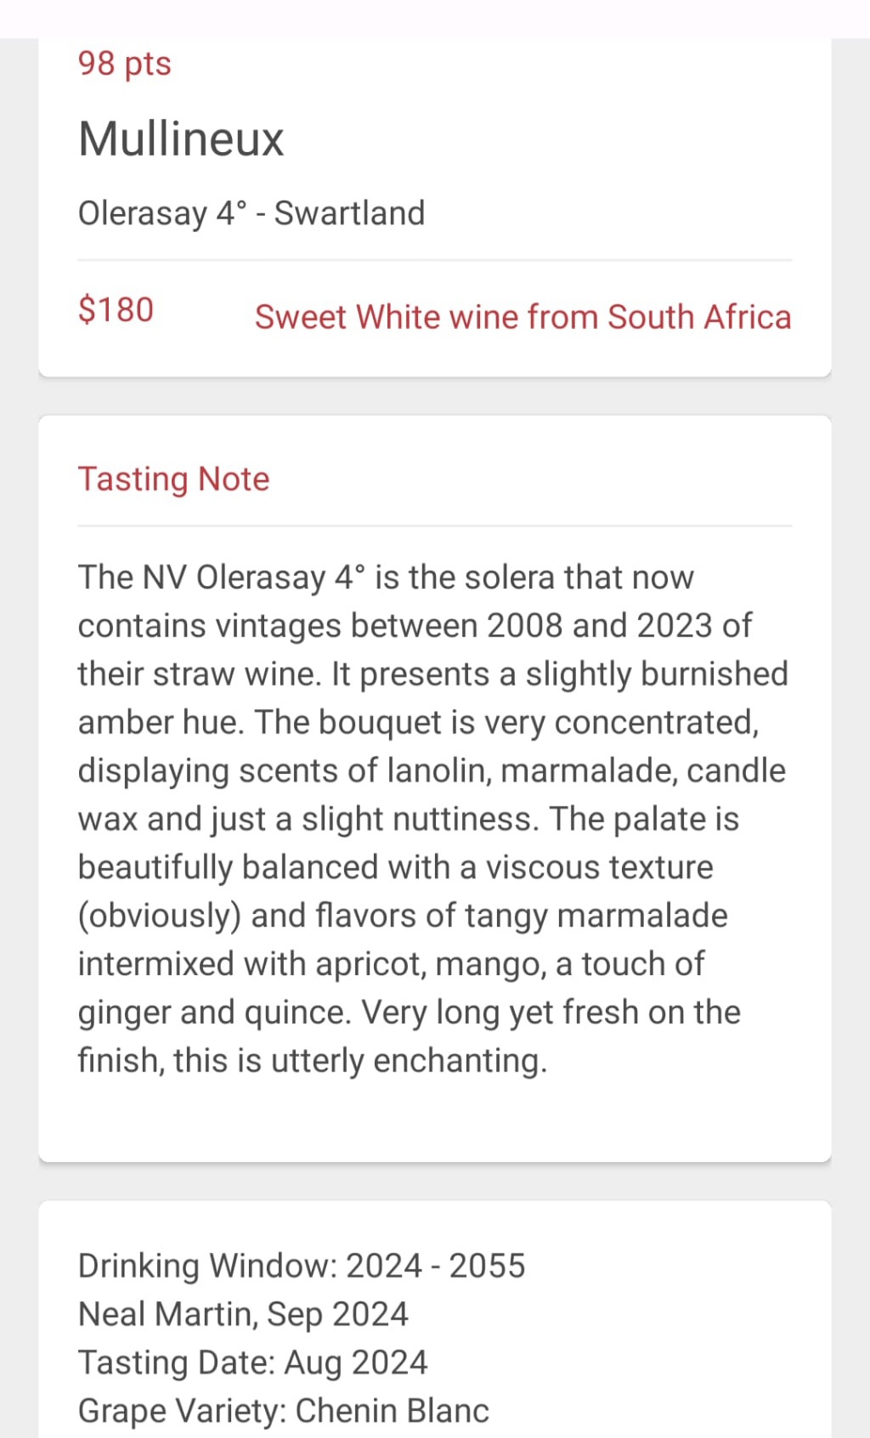Tap the first line mentioning NV Olerasay 4°
The width and height of the screenshot is (870, 1438).
pos(386,578)
